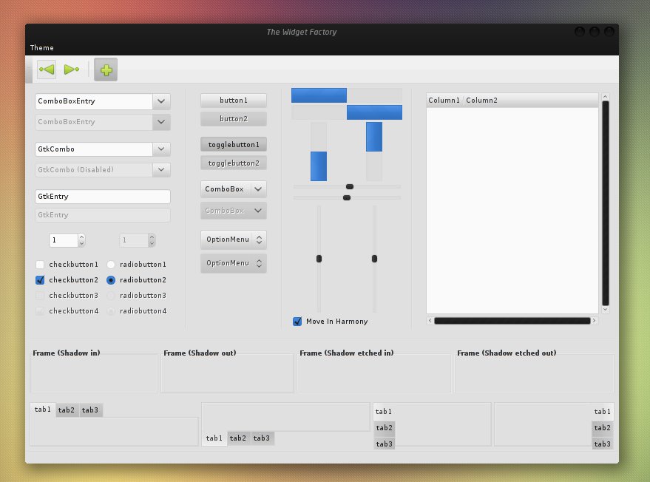Expand the first ComboBoxEntry dropdown arrow
This screenshot has width=650, height=482.
(x=161, y=101)
